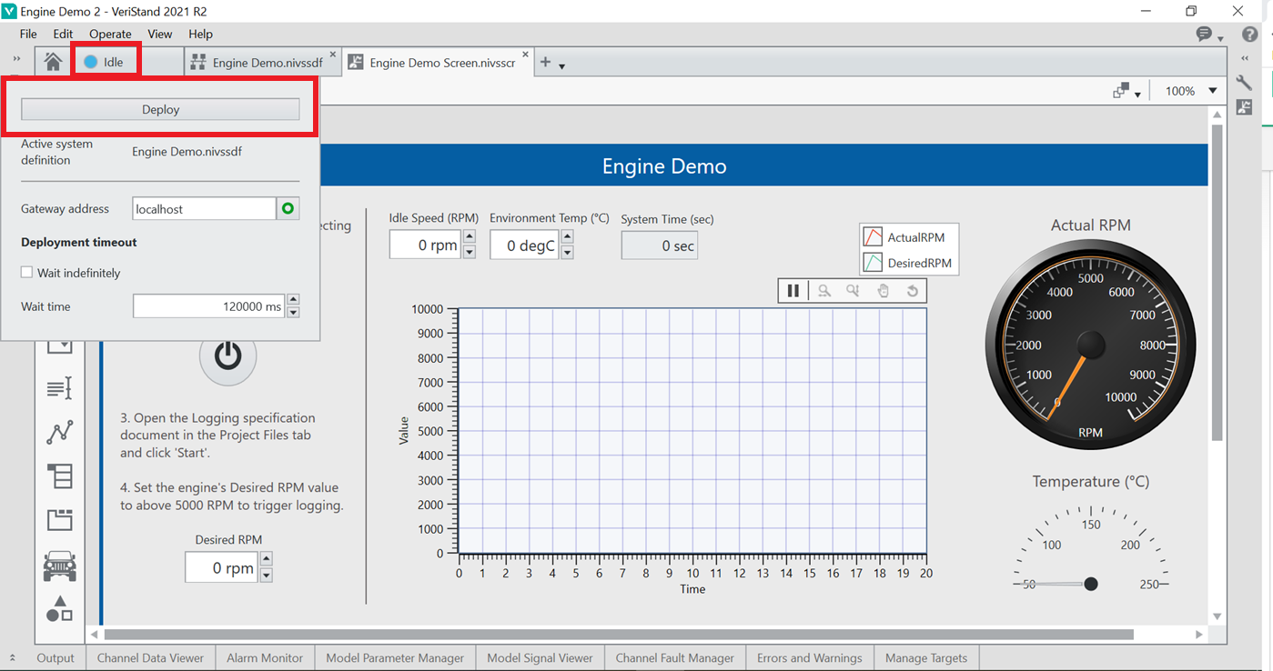The image size is (1273, 671).
Task: Expand the bottom pane up chevron
Action: pyautogui.click(x=13, y=657)
